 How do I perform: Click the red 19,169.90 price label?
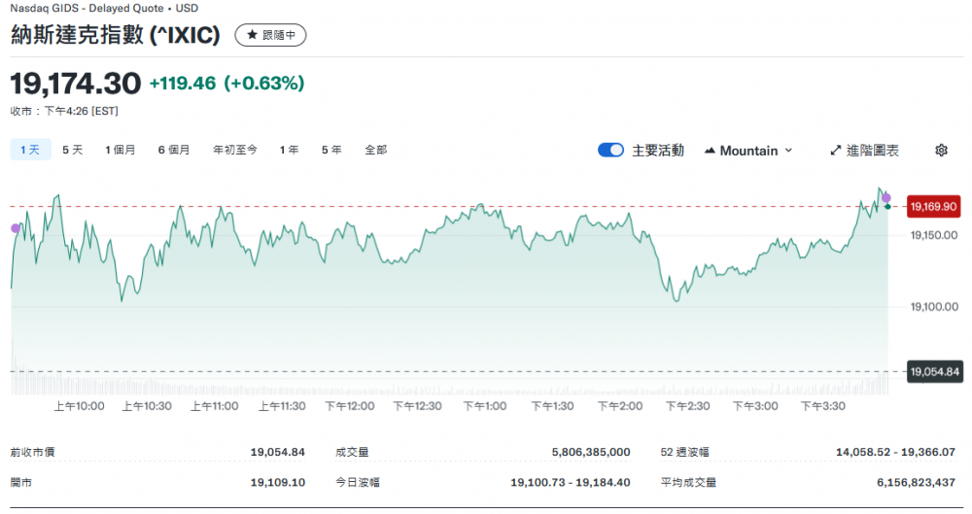[x=933, y=207]
